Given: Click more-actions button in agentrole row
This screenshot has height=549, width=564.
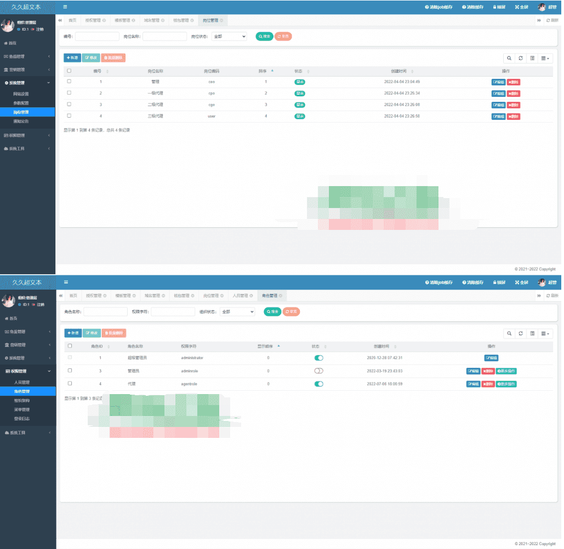Looking at the screenshot, I should 506,384.
